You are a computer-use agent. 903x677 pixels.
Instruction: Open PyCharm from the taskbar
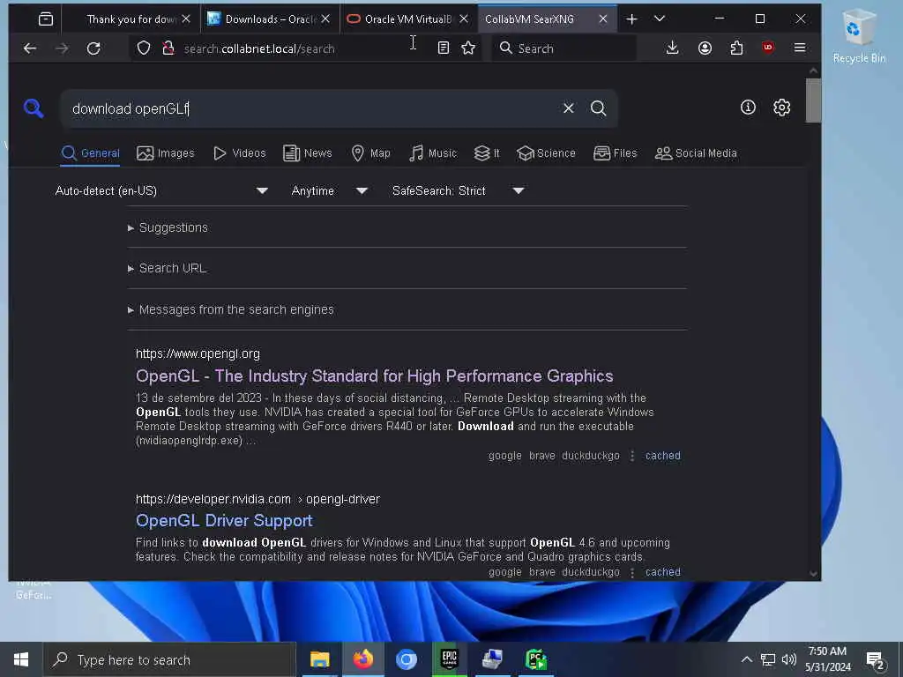[535, 659]
